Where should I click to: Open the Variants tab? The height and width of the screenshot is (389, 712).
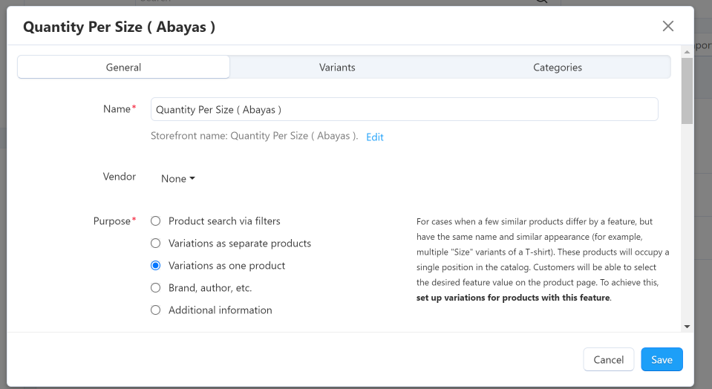(x=337, y=67)
